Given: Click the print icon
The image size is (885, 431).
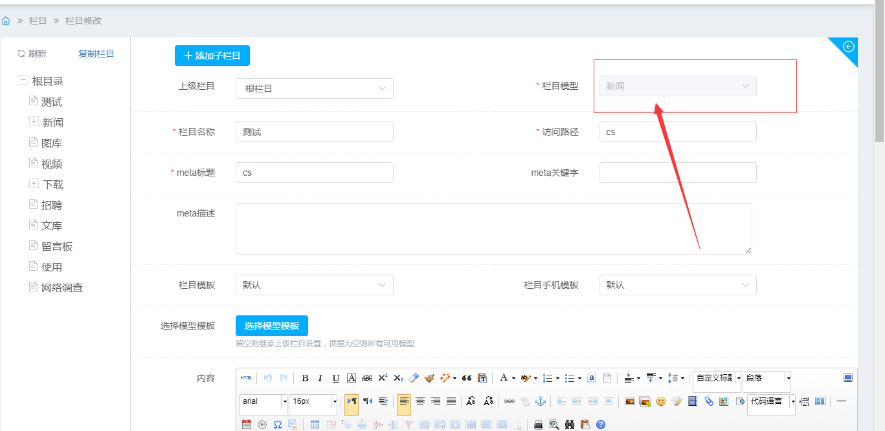Looking at the screenshot, I should coord(539,425).
